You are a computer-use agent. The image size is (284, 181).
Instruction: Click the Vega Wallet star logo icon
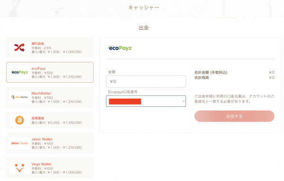[x=19, y=168]
